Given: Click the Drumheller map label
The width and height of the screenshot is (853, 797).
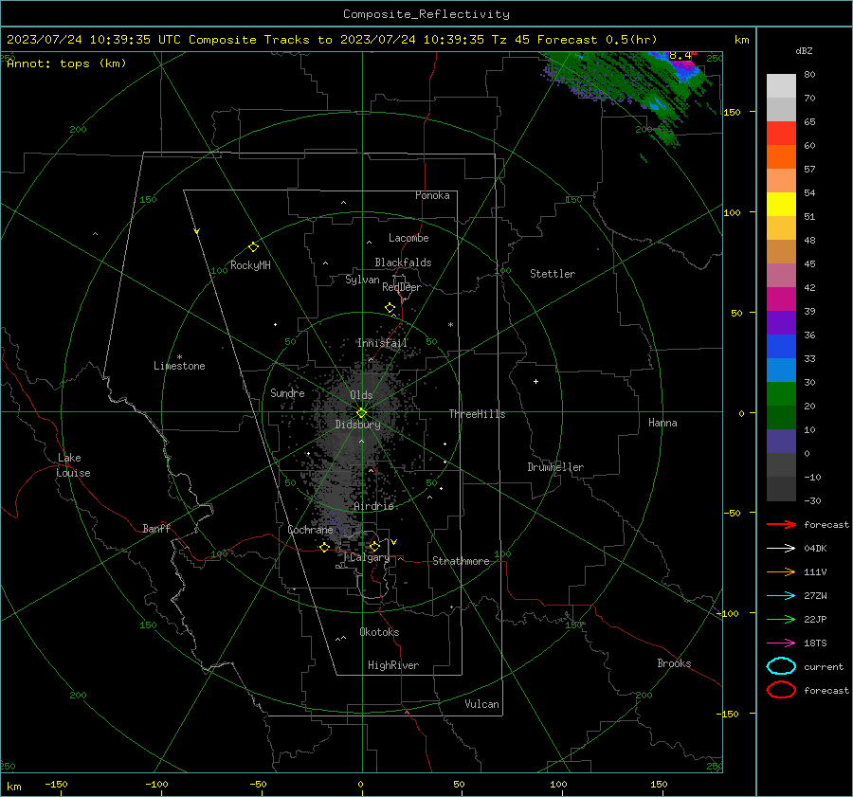Looking at the screenshot, I should (555, 467).
